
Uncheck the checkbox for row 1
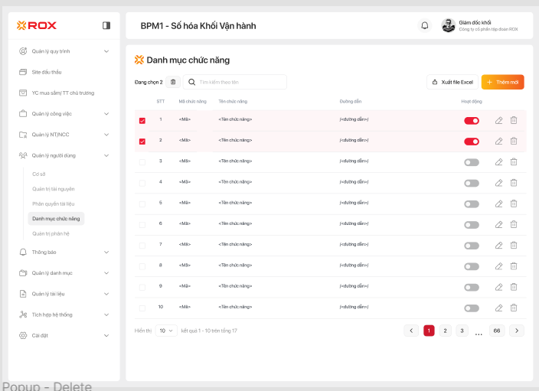tap(142, 120)
